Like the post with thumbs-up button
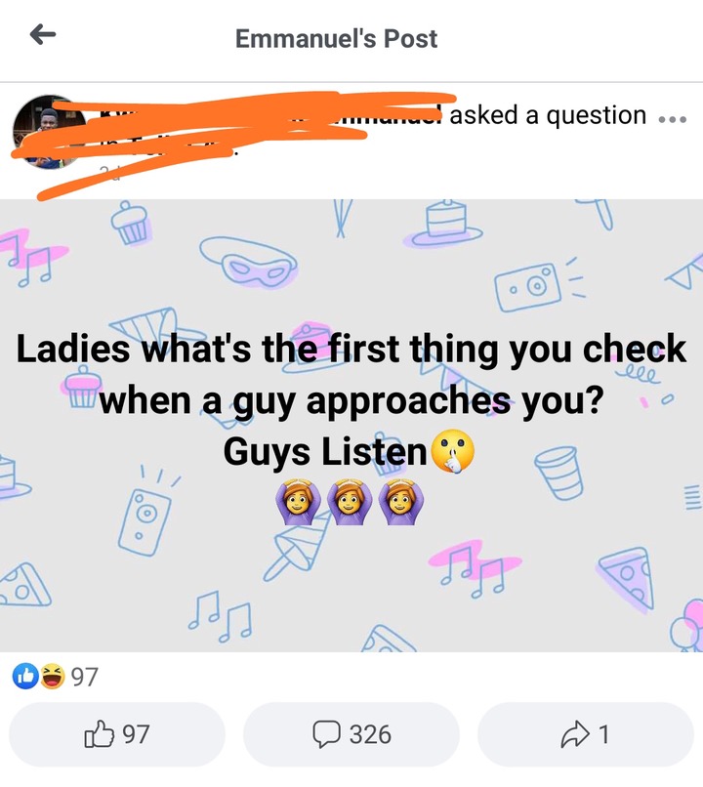The height and width of the screenshot is (787, 703). [x=117, y=734]
